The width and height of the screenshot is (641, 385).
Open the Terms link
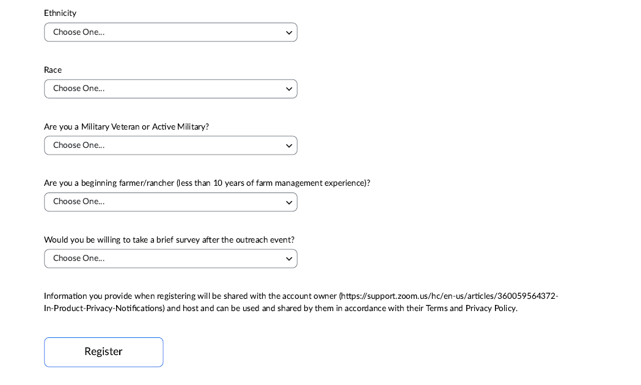tap(438, 309)
